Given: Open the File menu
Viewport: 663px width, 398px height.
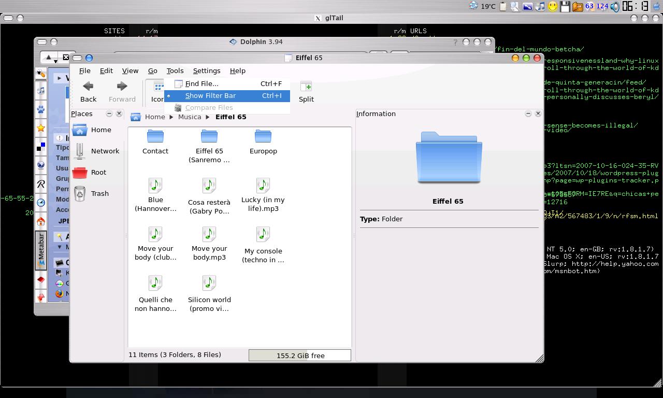Looking at the screenshot, I should click(x=84, y=70).
